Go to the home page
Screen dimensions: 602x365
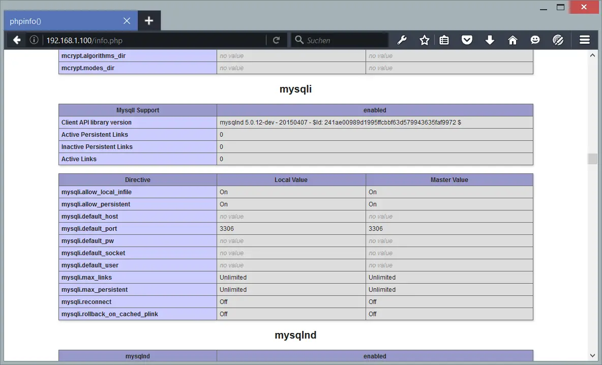pos(513,40)
